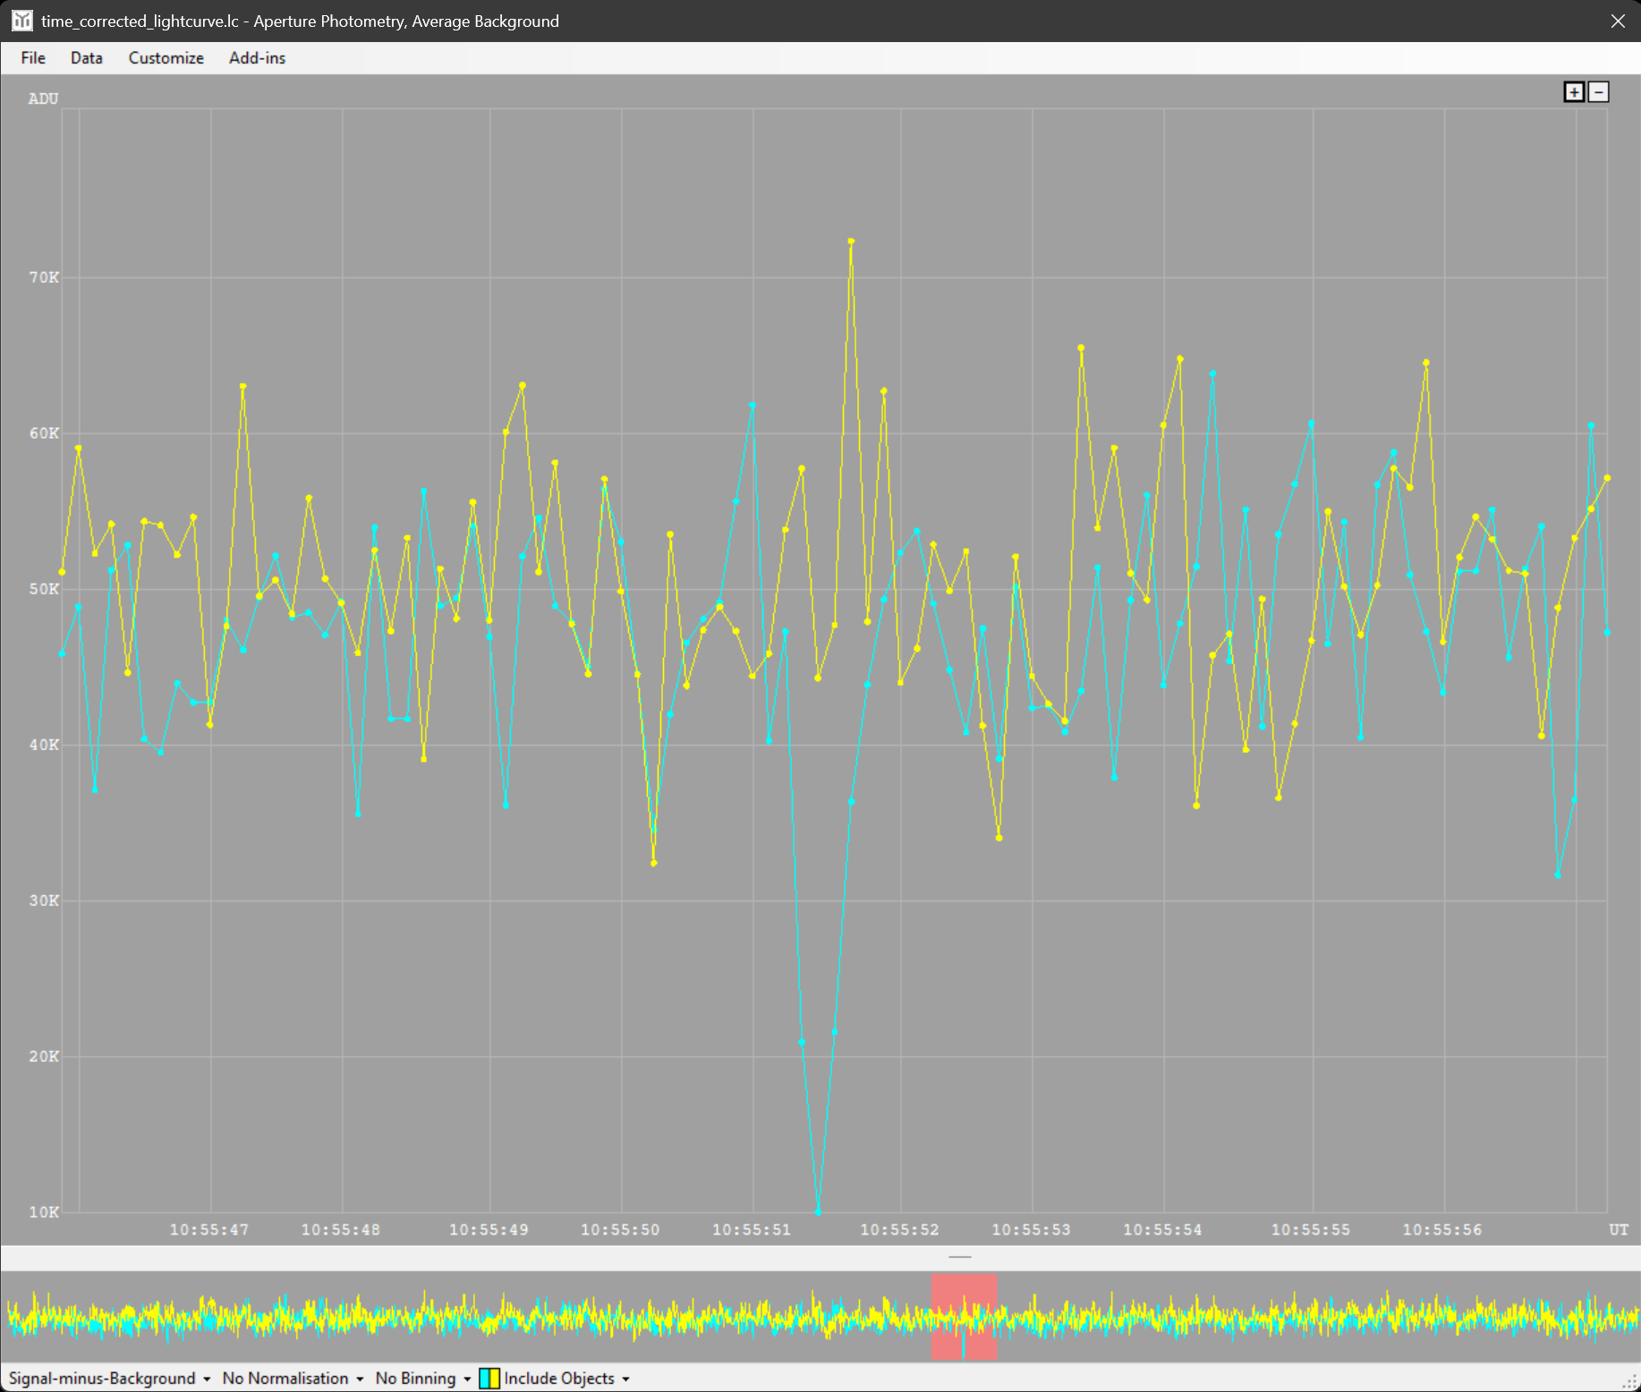Click the red selection region in overview

[x=964, y=1318]
